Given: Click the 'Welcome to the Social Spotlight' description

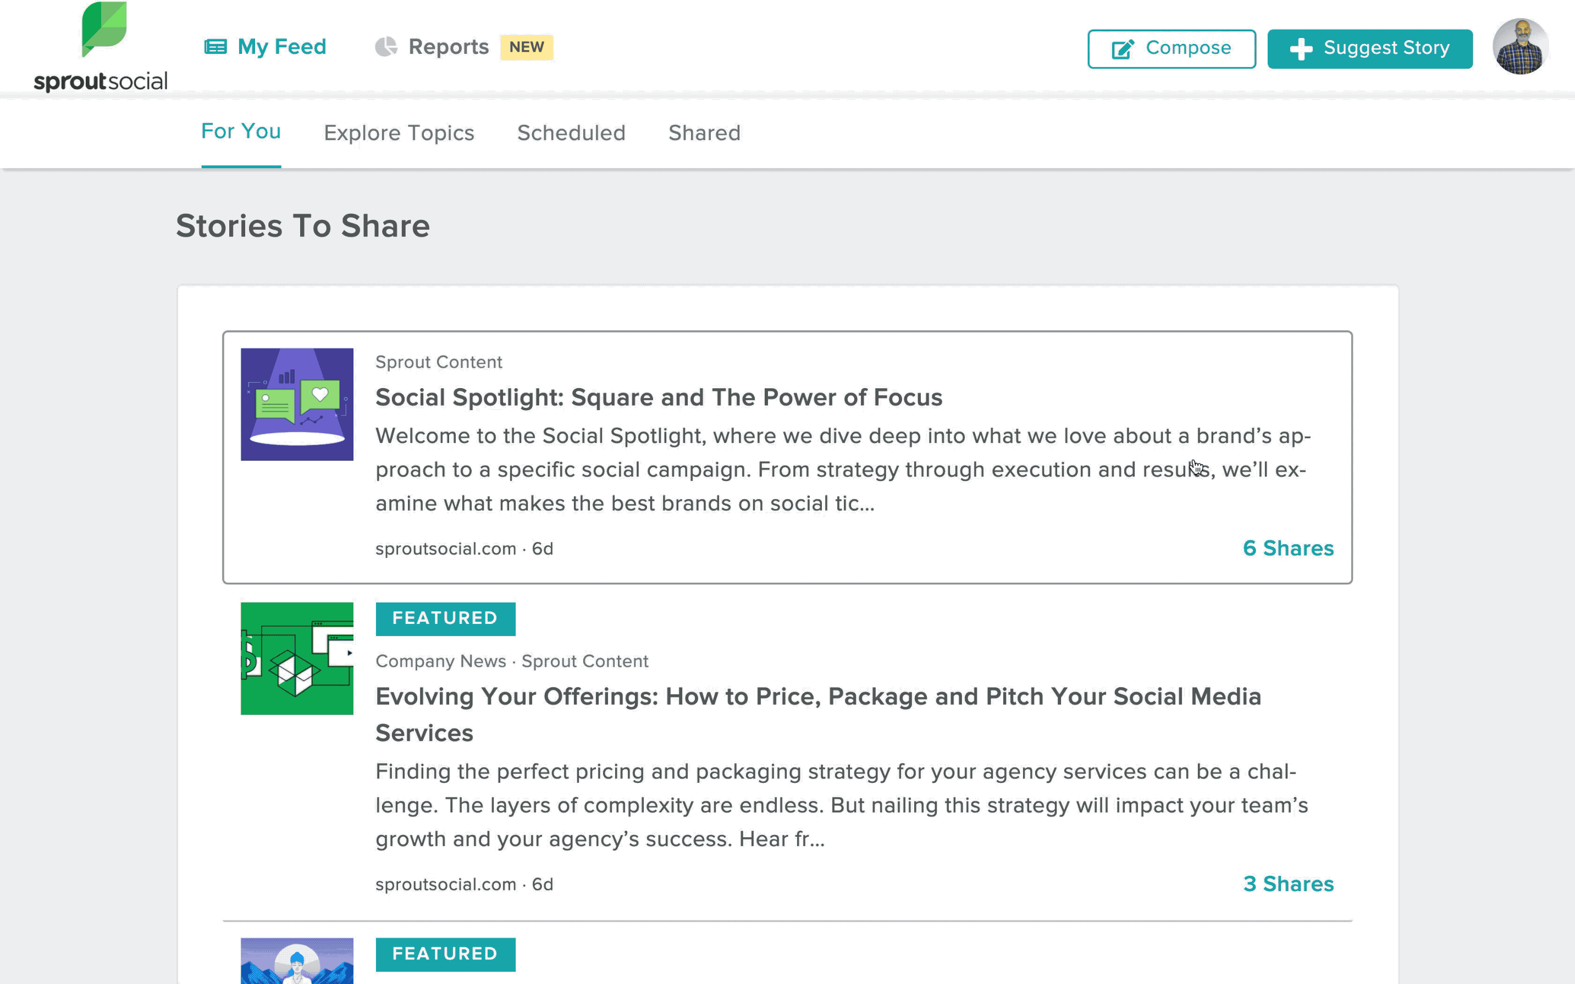Looking at the screenshot, I should pos(843,469).
